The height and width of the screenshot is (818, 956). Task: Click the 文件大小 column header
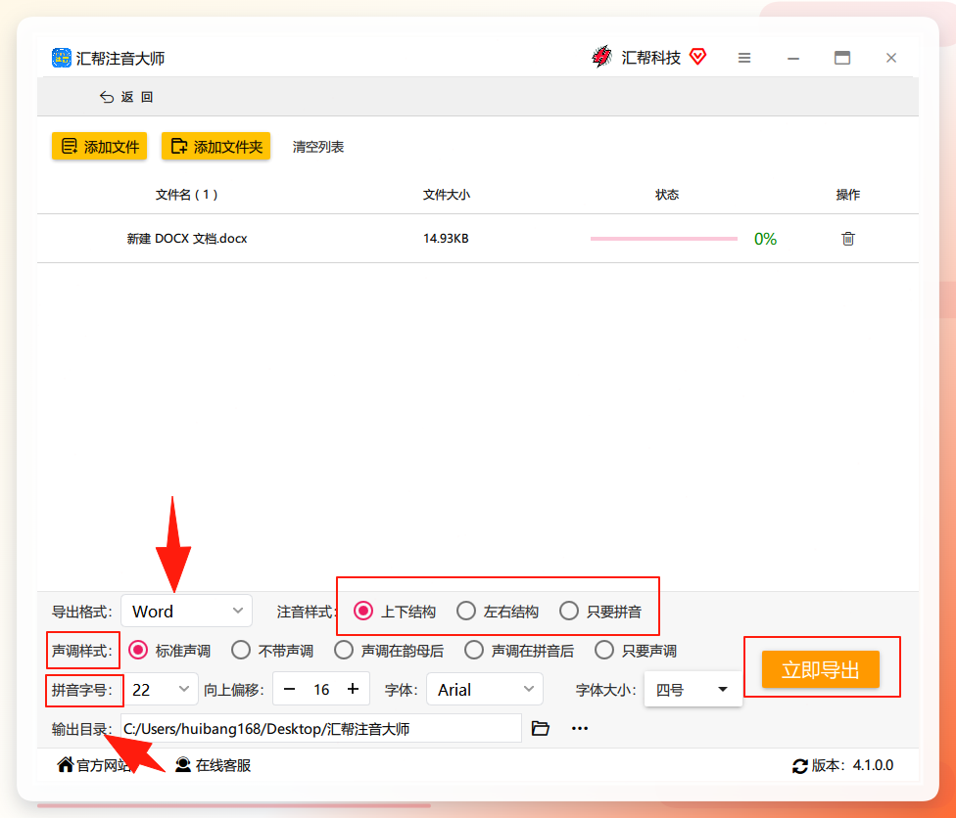click(447, 195)
